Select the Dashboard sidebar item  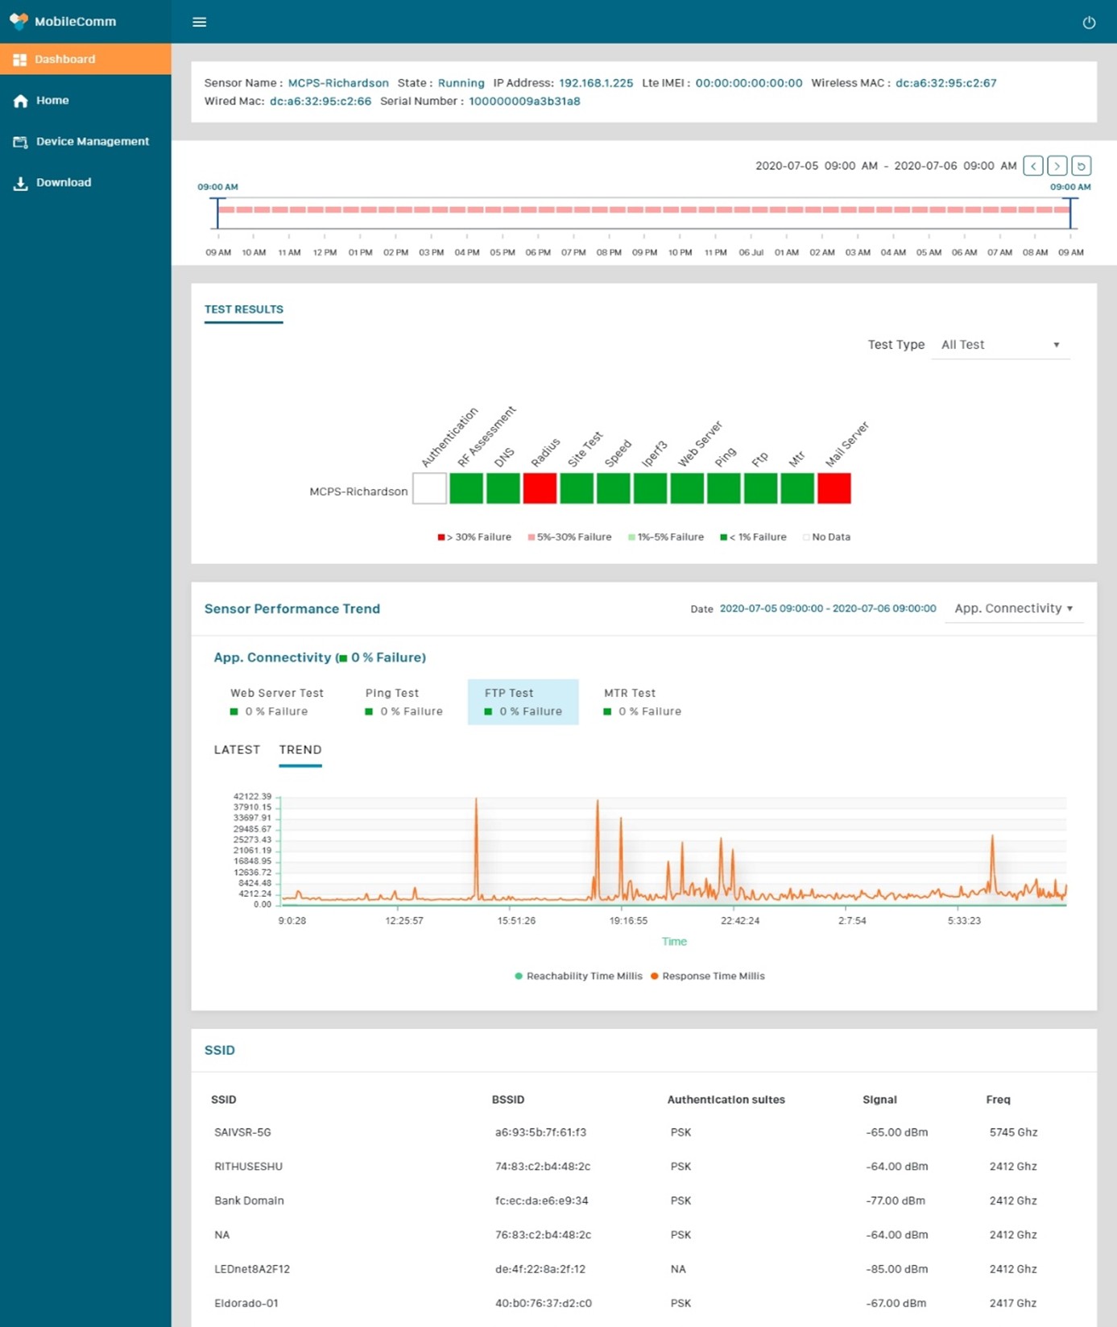coord(64,60)
